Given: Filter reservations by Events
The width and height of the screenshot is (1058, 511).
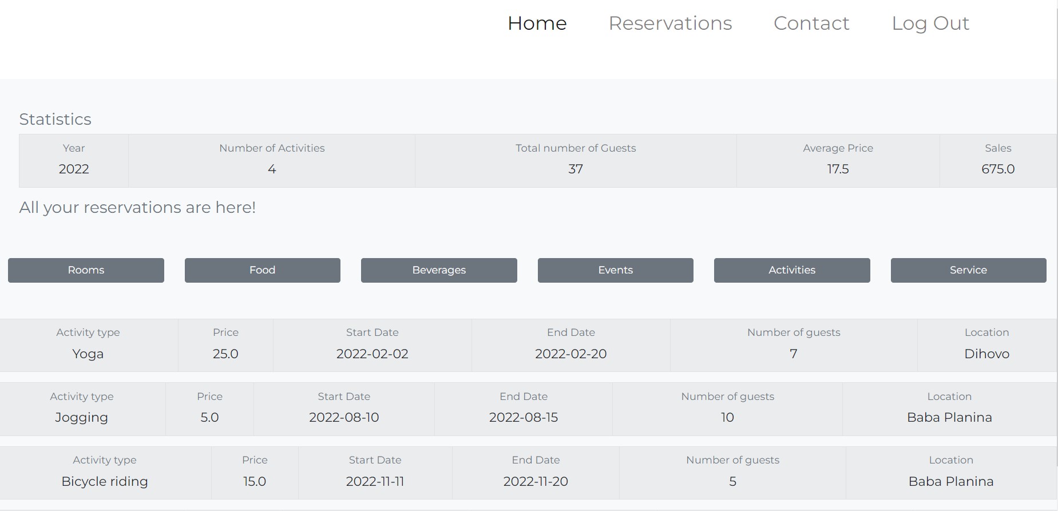Looking at the screenshot, I should 615,270.
